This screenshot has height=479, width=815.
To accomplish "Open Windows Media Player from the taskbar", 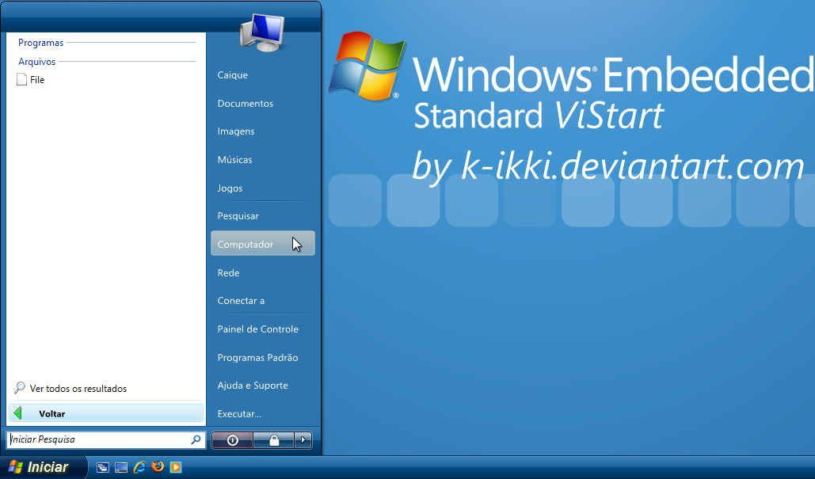I will tap(176, 467).
